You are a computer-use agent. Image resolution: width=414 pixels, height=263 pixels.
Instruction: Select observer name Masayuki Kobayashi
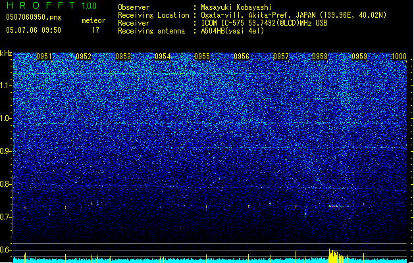pyautogui.click(x=236, y=7)
